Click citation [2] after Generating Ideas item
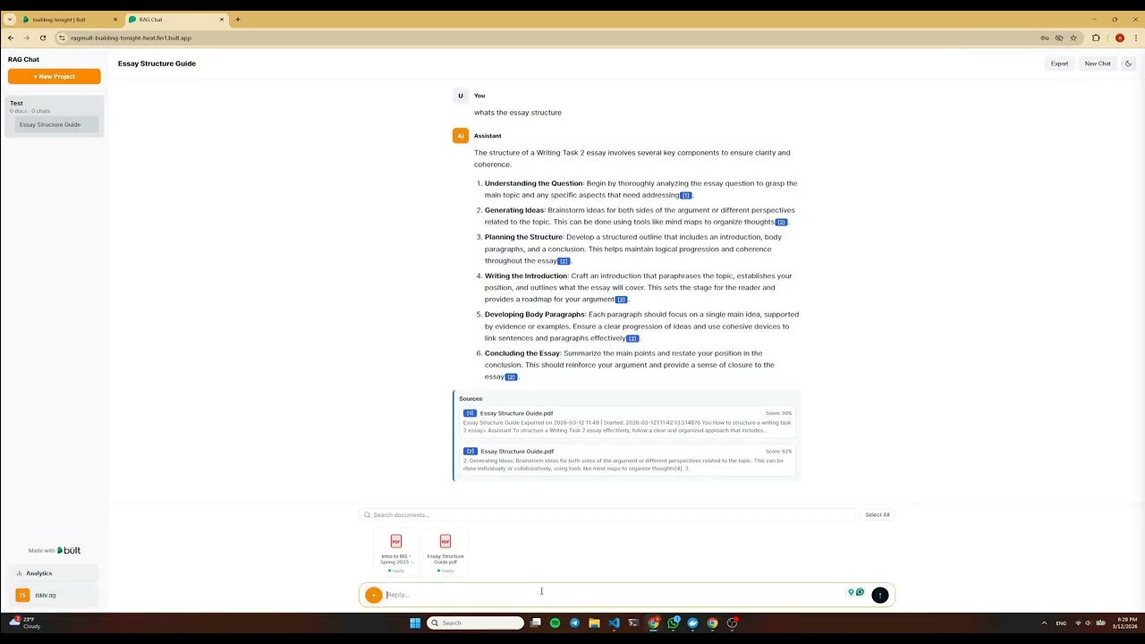The width and height of the screenshot is (1145, 644). 781,222
